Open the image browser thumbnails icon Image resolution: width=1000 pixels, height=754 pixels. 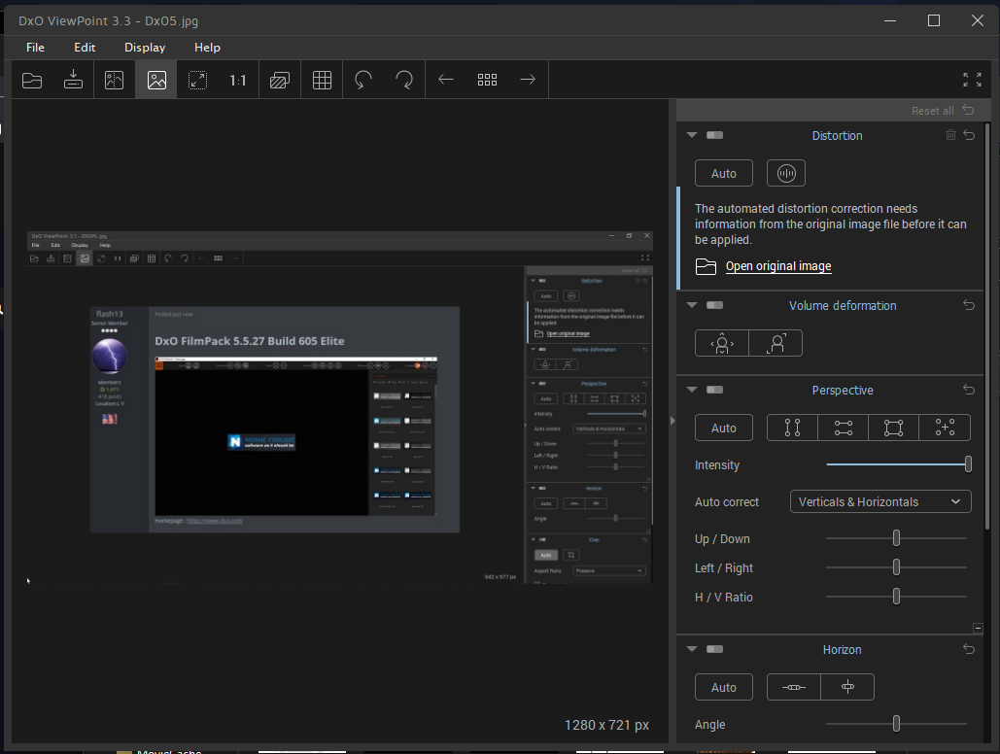[487, 80]
